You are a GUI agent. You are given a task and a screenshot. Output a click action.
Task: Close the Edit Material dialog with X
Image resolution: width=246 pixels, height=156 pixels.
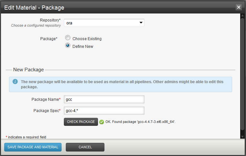[x=239, y=7]
